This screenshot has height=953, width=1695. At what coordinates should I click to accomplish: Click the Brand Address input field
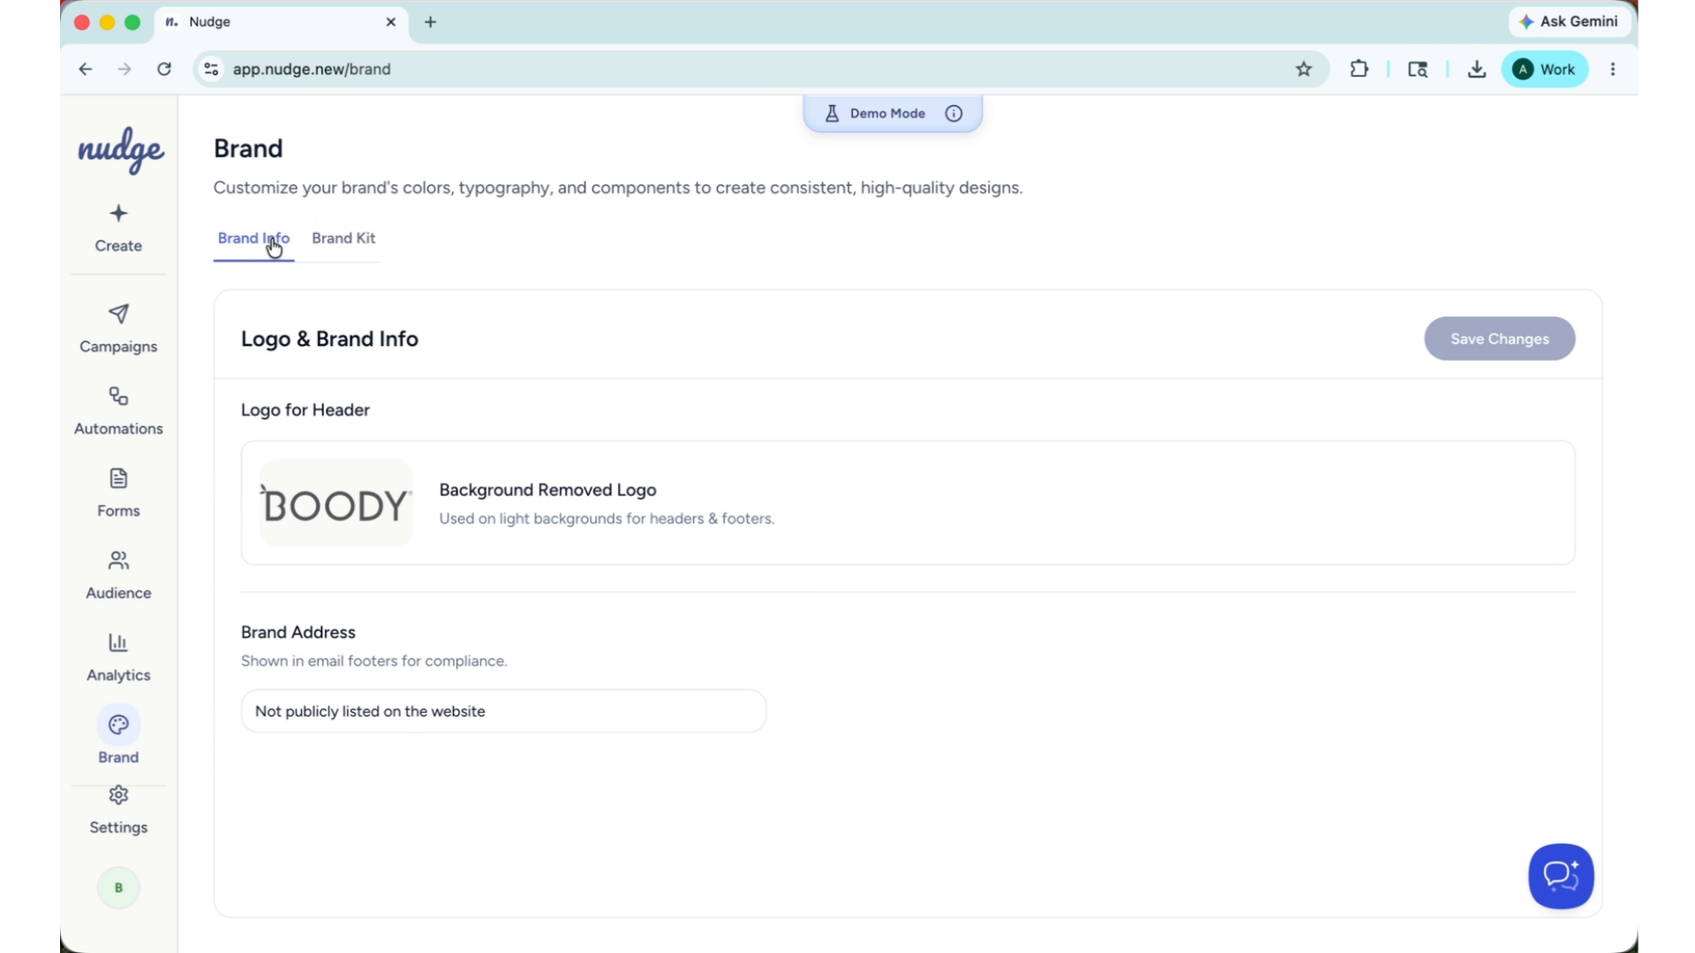(503, 711)
